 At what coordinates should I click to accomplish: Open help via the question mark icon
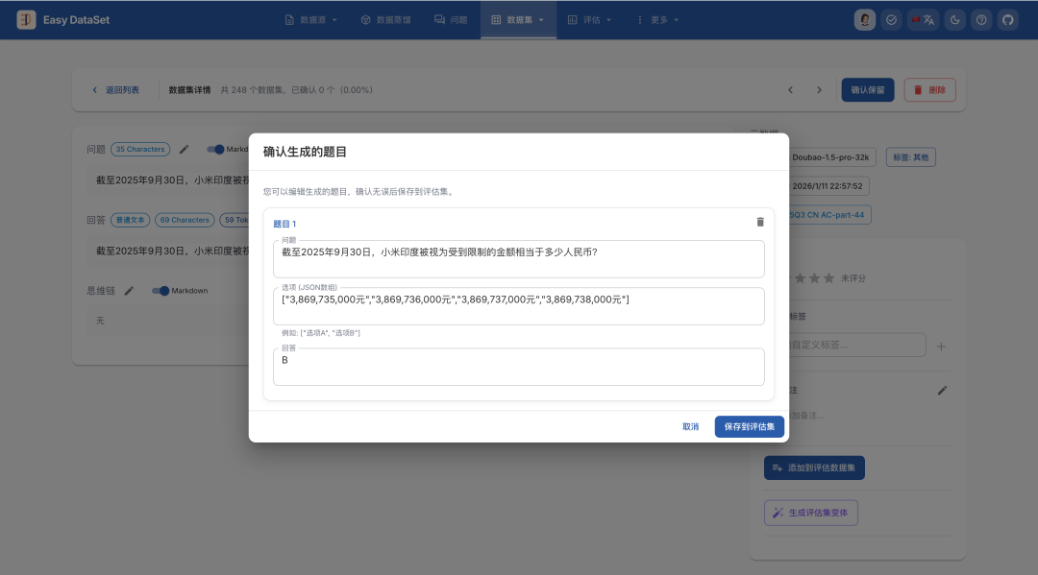click(x=981, y=20)
